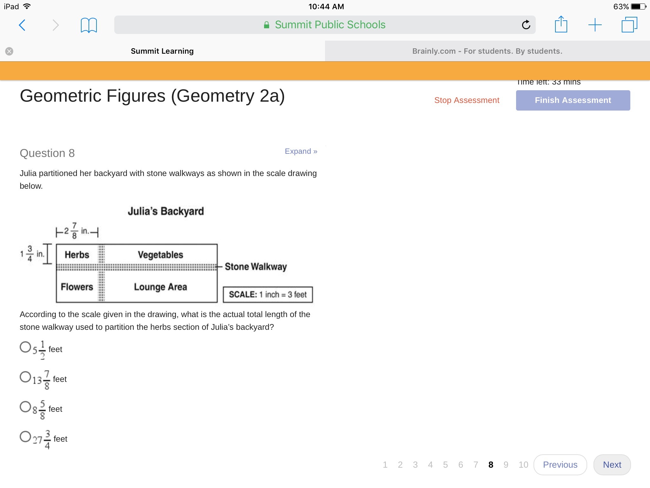Click the Stop Assessment link
Screen dimensions: 650x488
coord(467,100)
